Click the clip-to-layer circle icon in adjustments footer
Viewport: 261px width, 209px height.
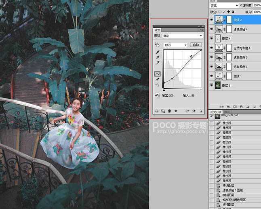pyautogui.click(x=169, y=111)
